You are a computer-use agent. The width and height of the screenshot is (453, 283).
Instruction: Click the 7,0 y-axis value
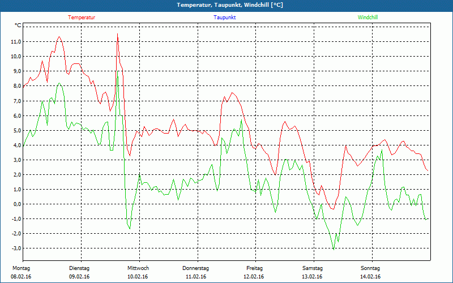click(x=17, y=101)
